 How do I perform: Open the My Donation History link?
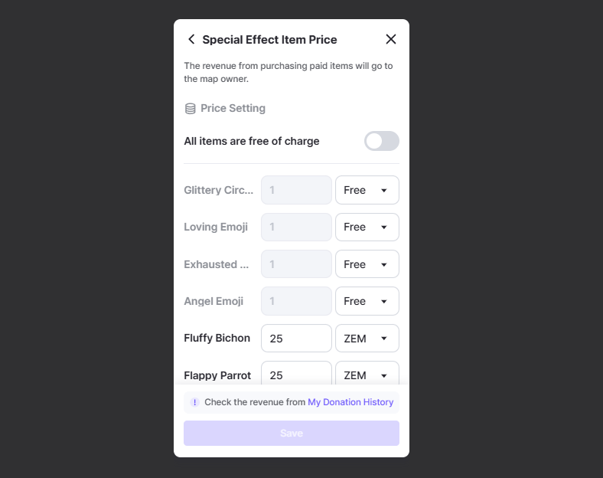click(x=350, y=402)
